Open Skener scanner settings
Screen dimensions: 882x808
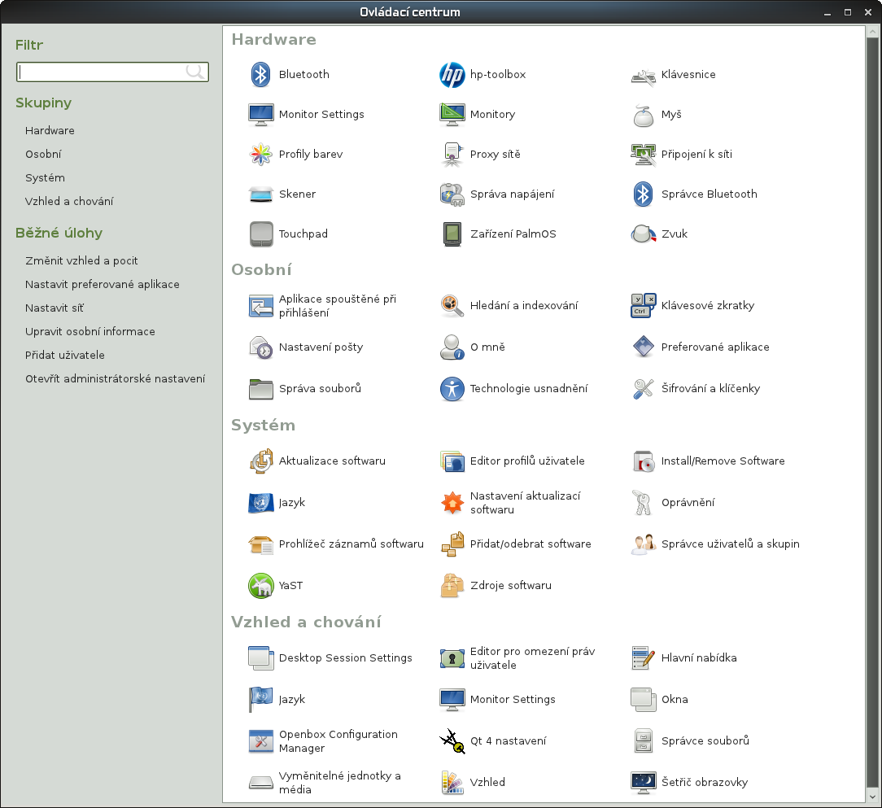(260, 194)
